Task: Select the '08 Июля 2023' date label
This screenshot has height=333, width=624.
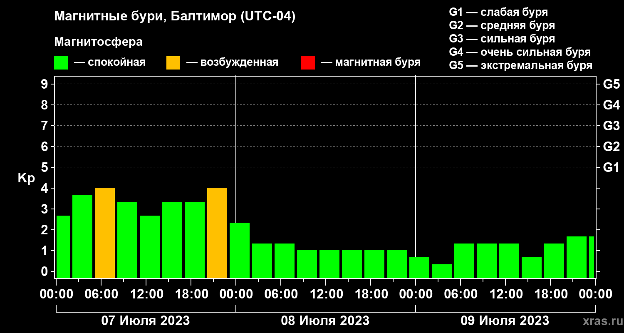Action: 325,321
